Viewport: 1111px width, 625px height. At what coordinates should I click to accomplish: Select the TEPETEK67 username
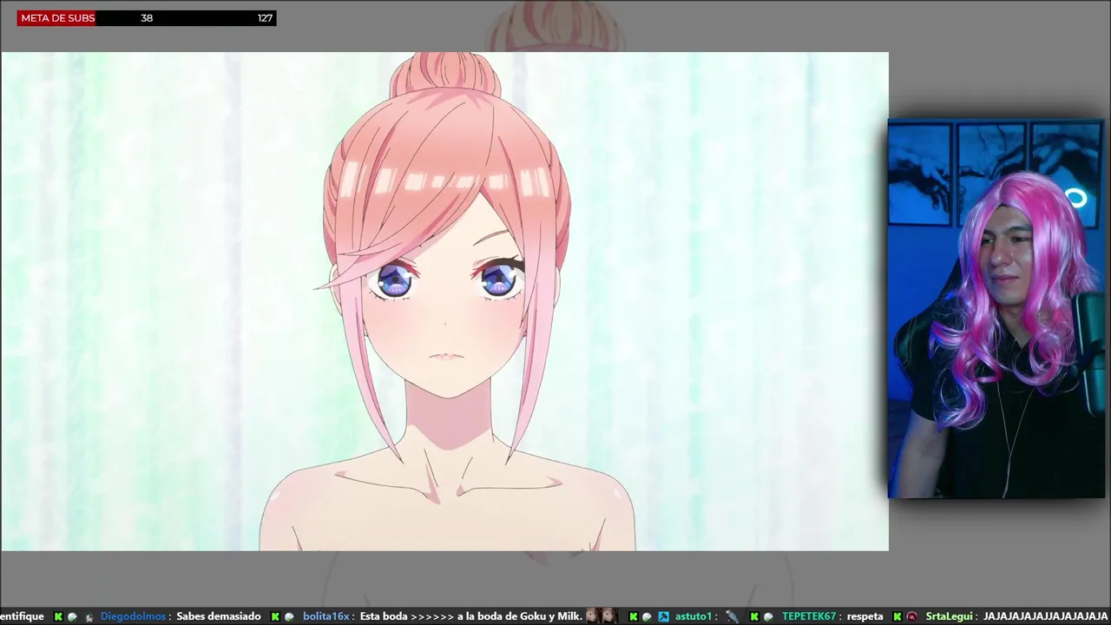[x=809, y=616]
